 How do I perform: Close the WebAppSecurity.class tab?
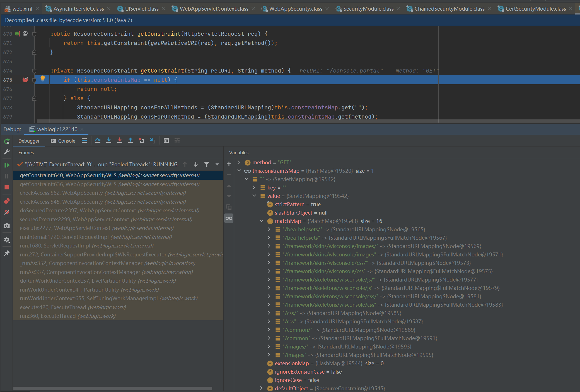pyautogui.click(x=327, y=9)
